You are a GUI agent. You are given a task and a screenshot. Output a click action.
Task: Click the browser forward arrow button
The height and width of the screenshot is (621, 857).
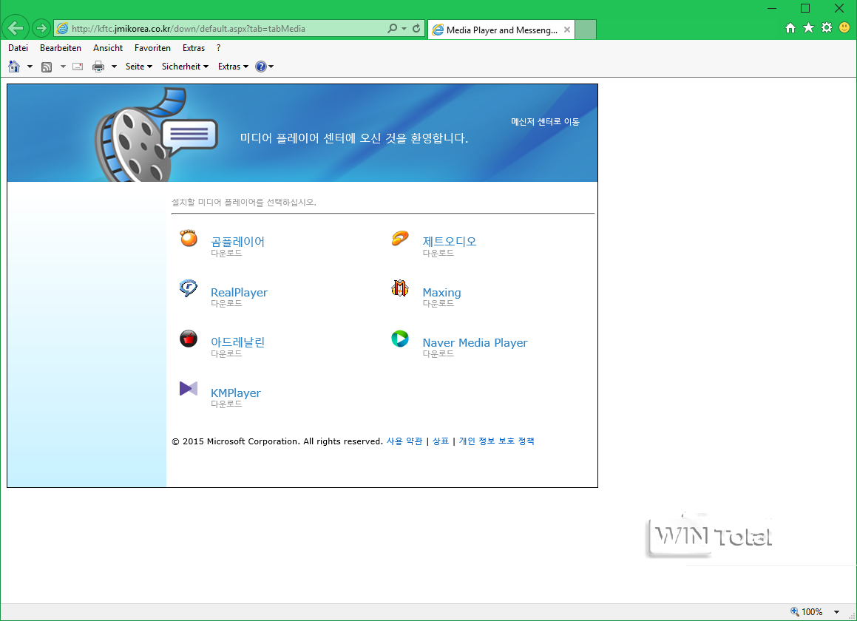(41, 28)
